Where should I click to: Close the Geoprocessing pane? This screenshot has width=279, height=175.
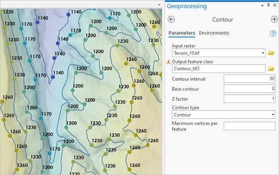pyautogui.click(x=275, y=5)
